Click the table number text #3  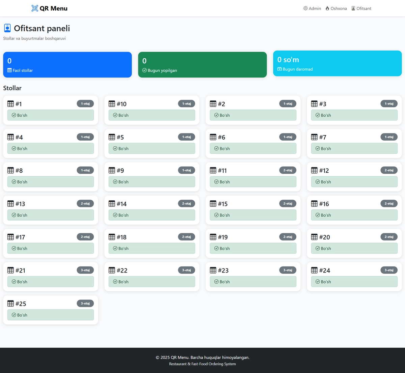coord(323,104)
